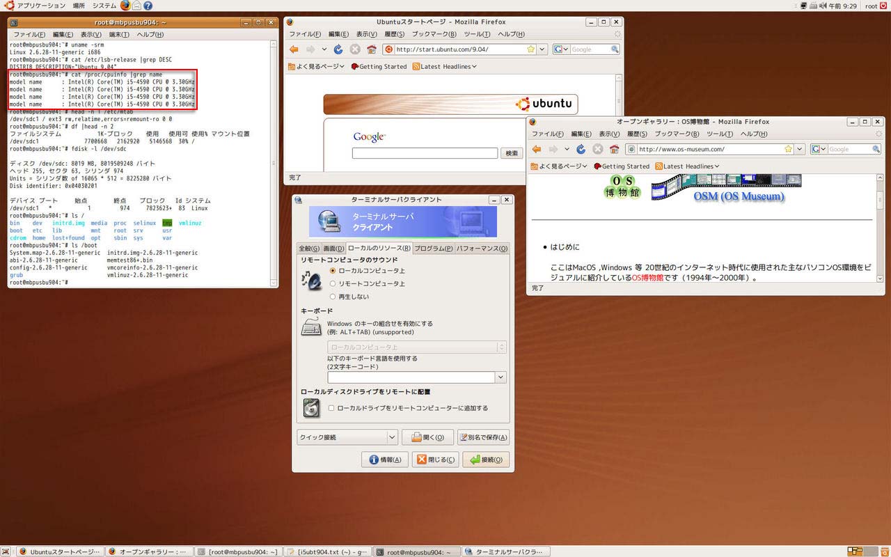The width and height of the screenshot is (891, 557).
Task: Click the reload icon in the Ubuntu start page Firefox
Action: tap(338, 49)
